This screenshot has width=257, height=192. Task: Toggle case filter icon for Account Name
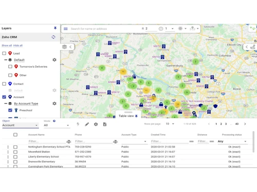click(x=69, y=141)
